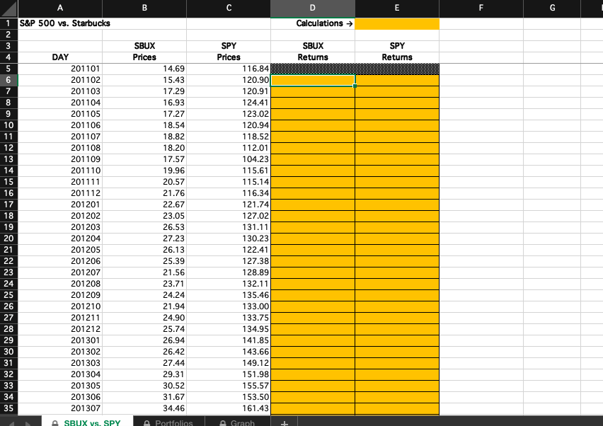The image size is (603, 426).
Task: Click SBUX price 14.69
Action: pyautogui.click(x=144, y=69)
